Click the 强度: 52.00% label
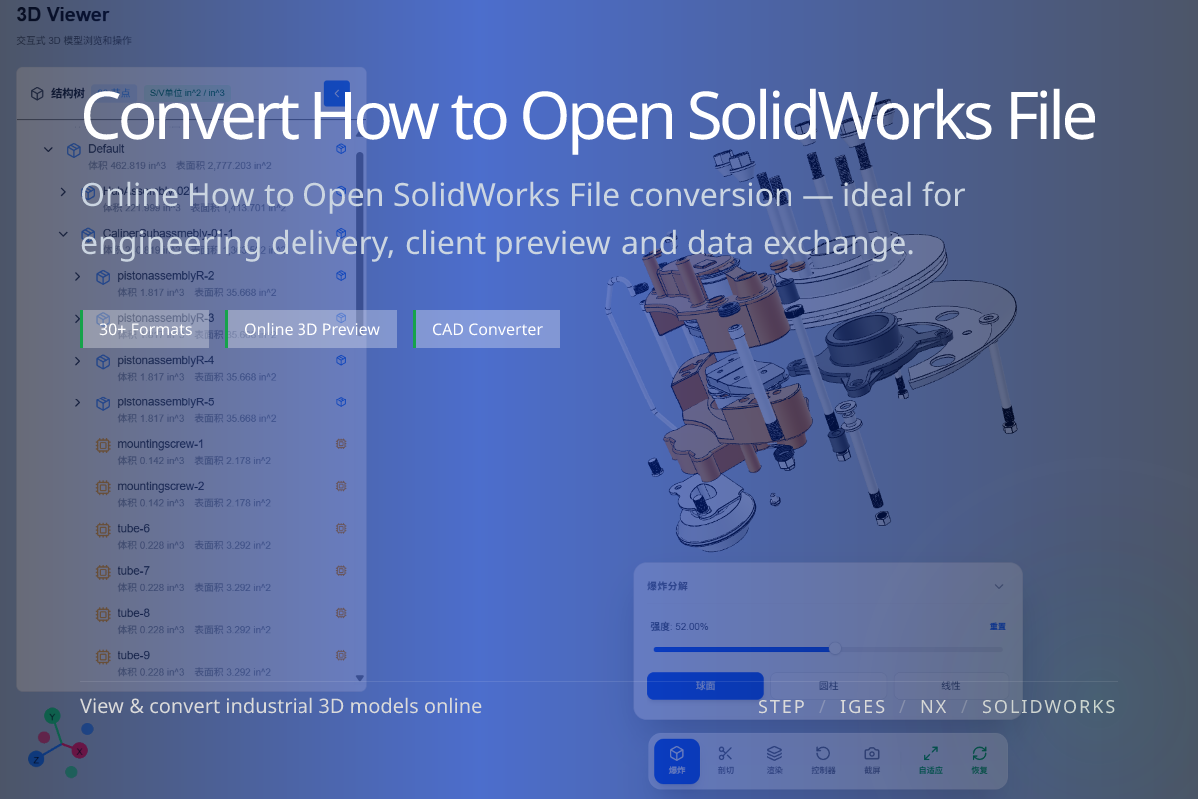 coord(679,627)
